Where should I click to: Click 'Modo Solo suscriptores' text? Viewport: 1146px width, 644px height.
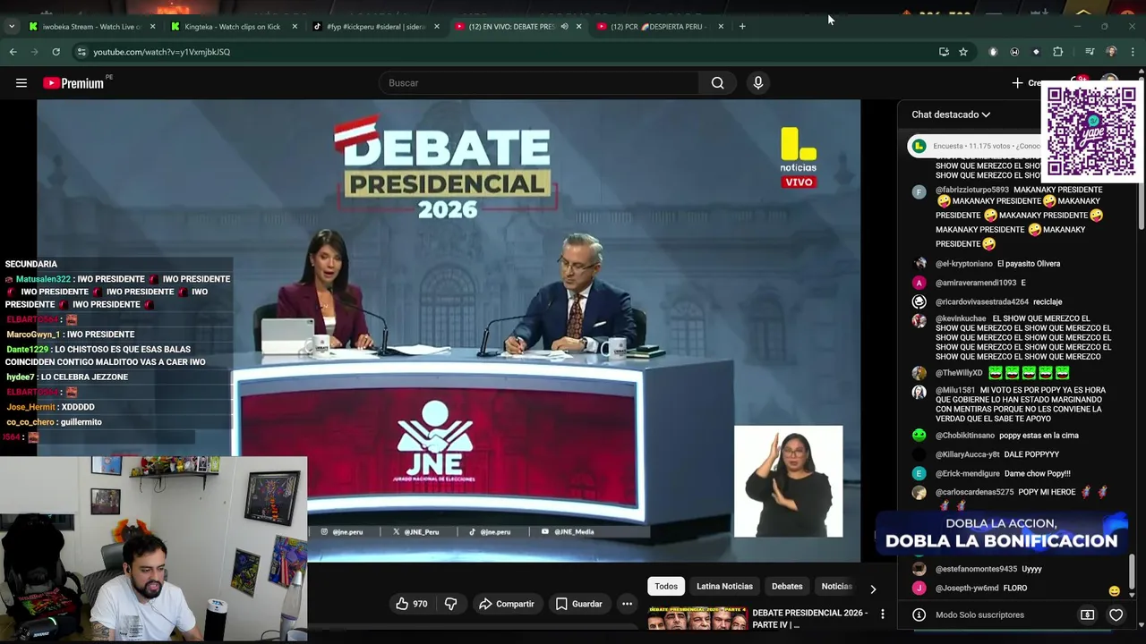coord(979,614)
